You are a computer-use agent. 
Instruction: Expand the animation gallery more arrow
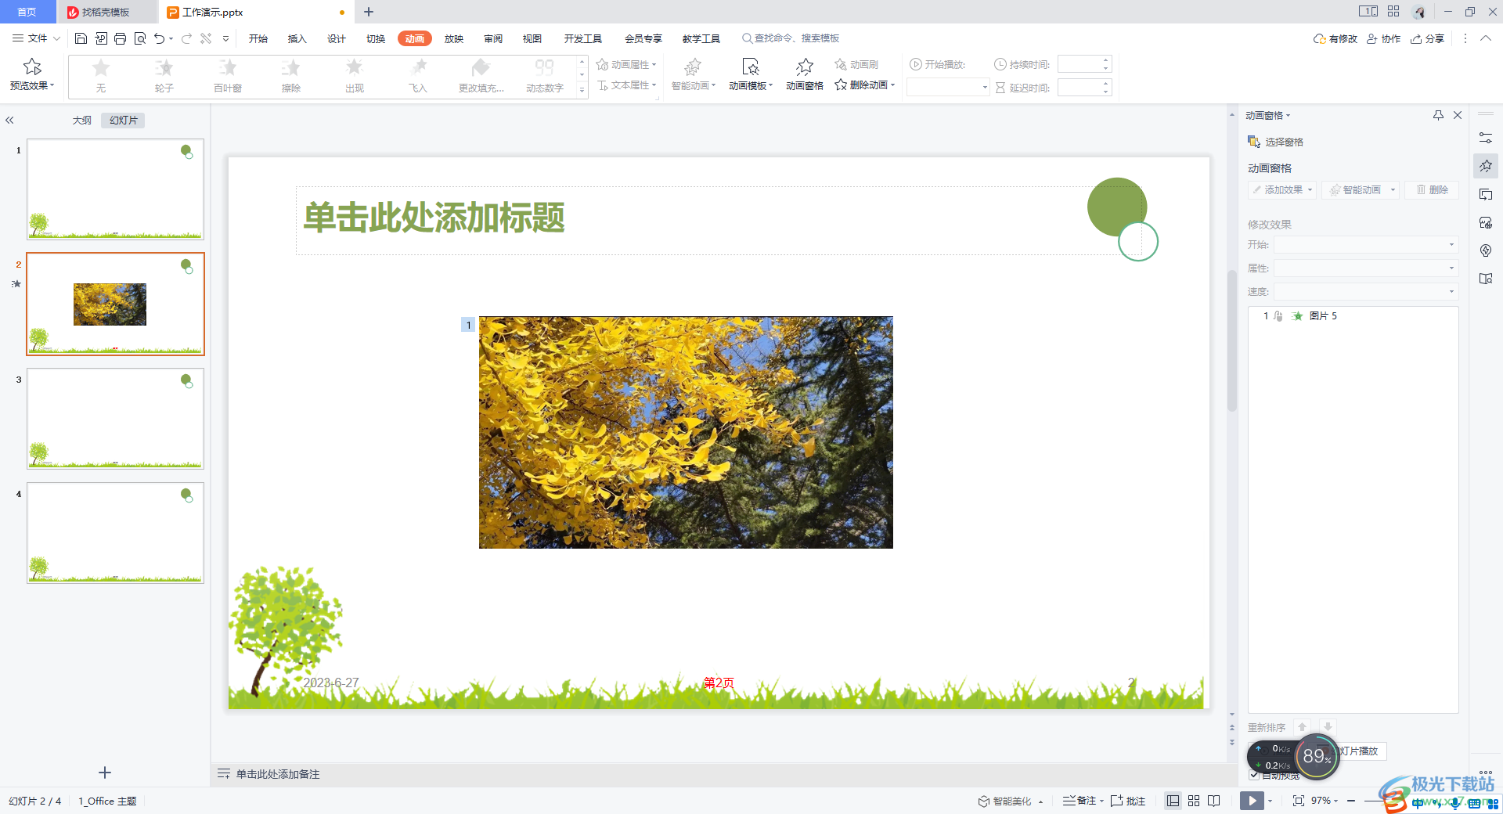click(x=582, y=90)
